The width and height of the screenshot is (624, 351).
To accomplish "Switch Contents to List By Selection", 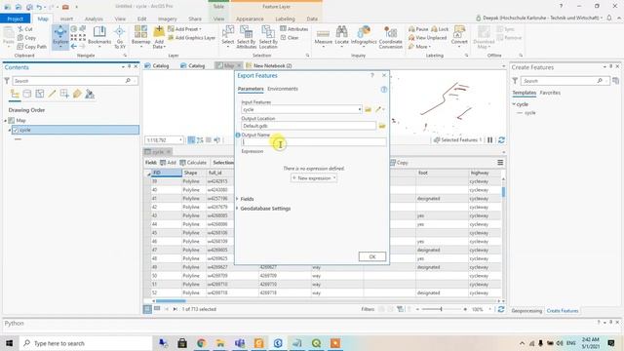I will pyautogui.click(x=39, y=94).
